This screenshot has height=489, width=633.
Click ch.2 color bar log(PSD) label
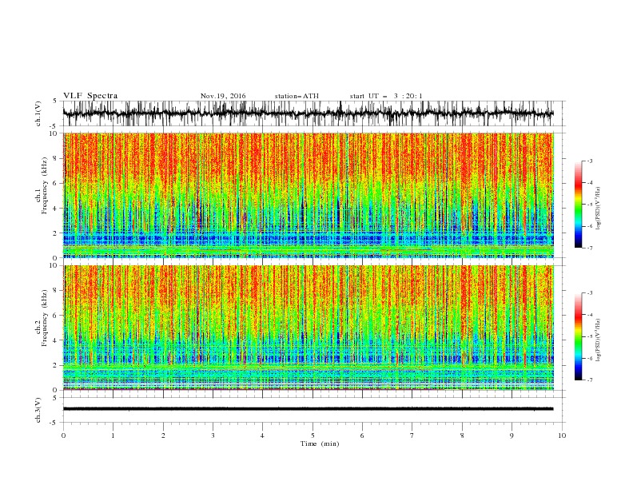[x=598, y=340]
